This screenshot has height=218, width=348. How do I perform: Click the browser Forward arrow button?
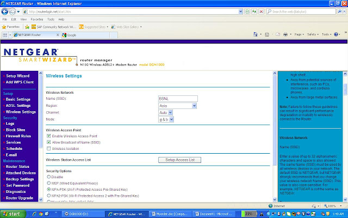click(x=13, y=11)
